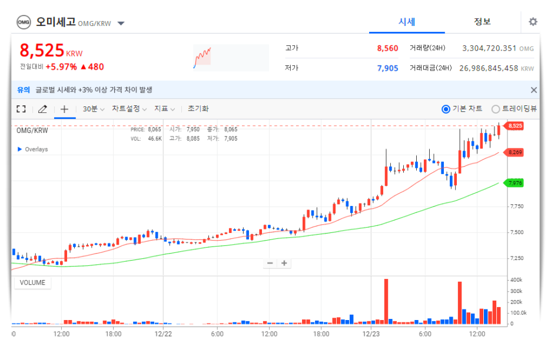Image resolution: width=551 pixels, height=353 pixels.
Task: Zoom out chart with the minus button
Action: [270, 263]
